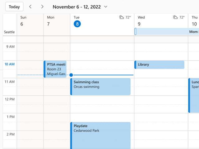199x149 pixels.
Task: Open the November 6 - 12, 2022 date picker
Action: coord(76,7)
